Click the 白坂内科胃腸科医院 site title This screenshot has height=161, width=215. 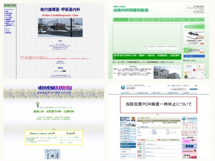pos(131,10)
